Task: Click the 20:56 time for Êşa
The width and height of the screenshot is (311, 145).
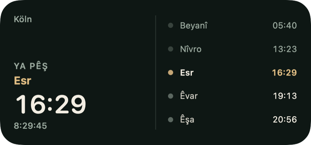Action: coord(285,120)
